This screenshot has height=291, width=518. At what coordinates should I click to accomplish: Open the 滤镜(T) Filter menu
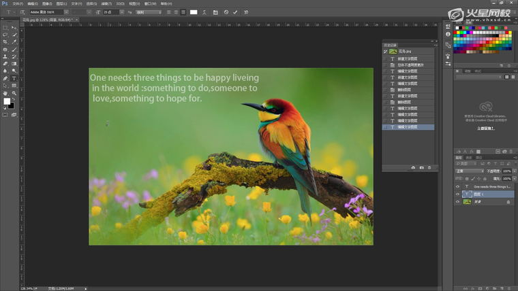[107, 3]
